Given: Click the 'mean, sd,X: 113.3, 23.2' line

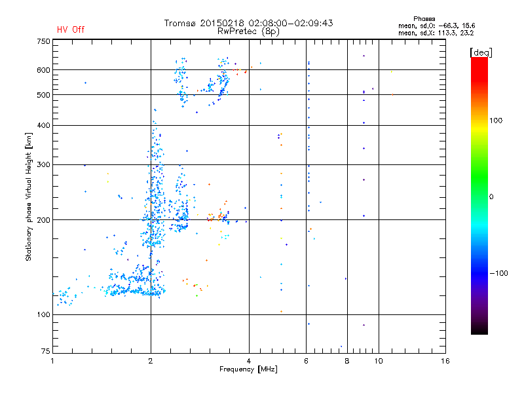Looking at the screenshot, I should 436,33.
